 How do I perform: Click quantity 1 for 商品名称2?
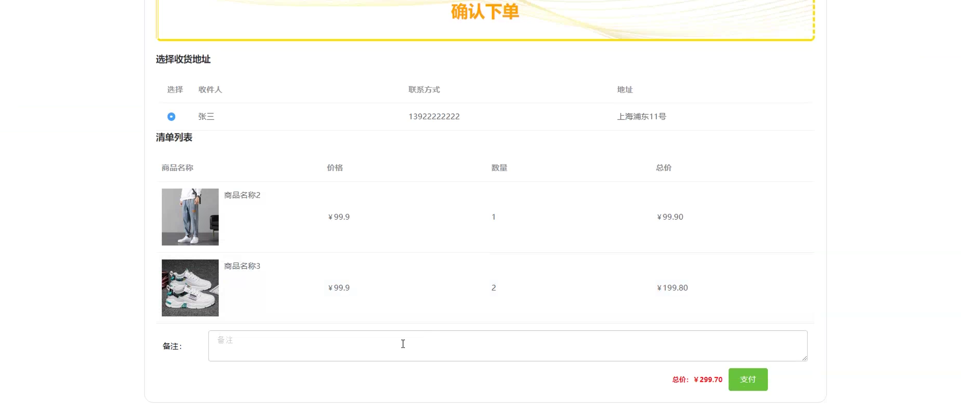[494, 217]
